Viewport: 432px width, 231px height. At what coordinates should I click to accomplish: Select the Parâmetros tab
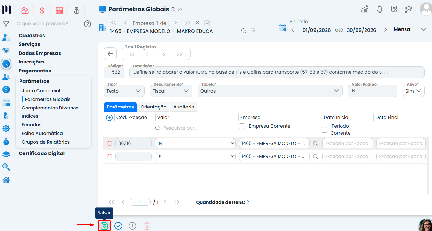click(120, 107)
